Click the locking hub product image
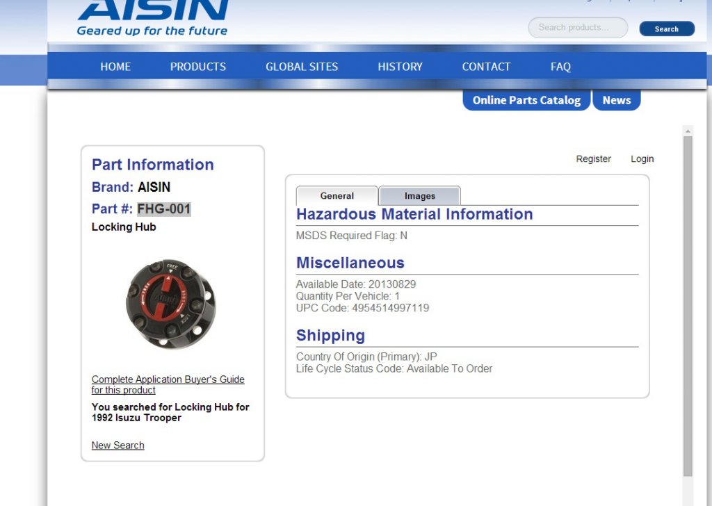Screen dimensions: 712x506 (171, 304)
